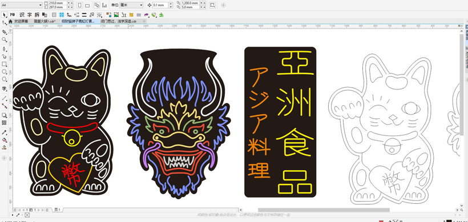Click the thick double-line icon in toolbar
Image resolution: width=468 pixels, height=222 pixels.
[84, 15]
